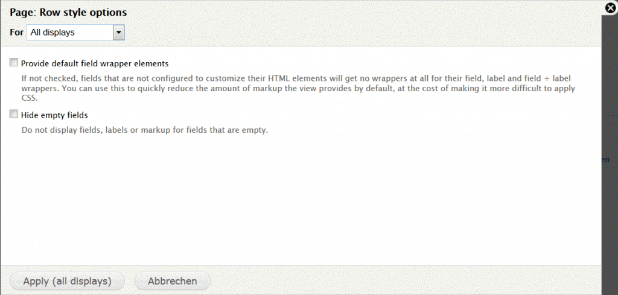Click the 'For' label beside the dropdown

[16, 33]
